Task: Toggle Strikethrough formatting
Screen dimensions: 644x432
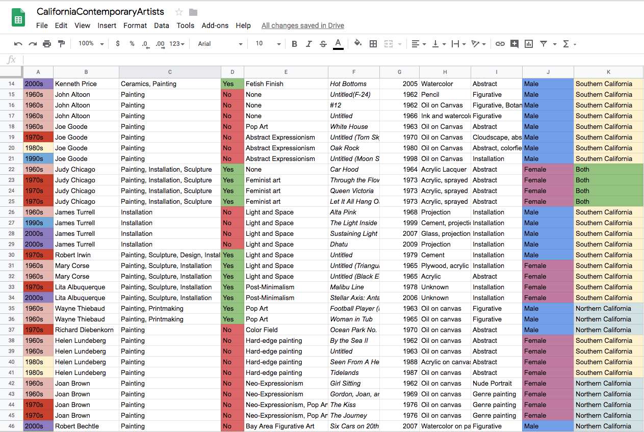Action: 323,44
